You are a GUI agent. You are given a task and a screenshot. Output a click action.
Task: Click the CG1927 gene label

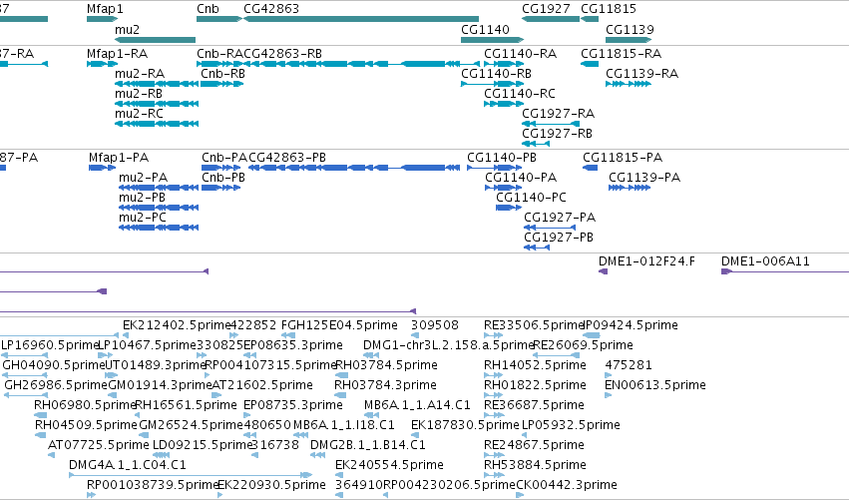point(546,9)
